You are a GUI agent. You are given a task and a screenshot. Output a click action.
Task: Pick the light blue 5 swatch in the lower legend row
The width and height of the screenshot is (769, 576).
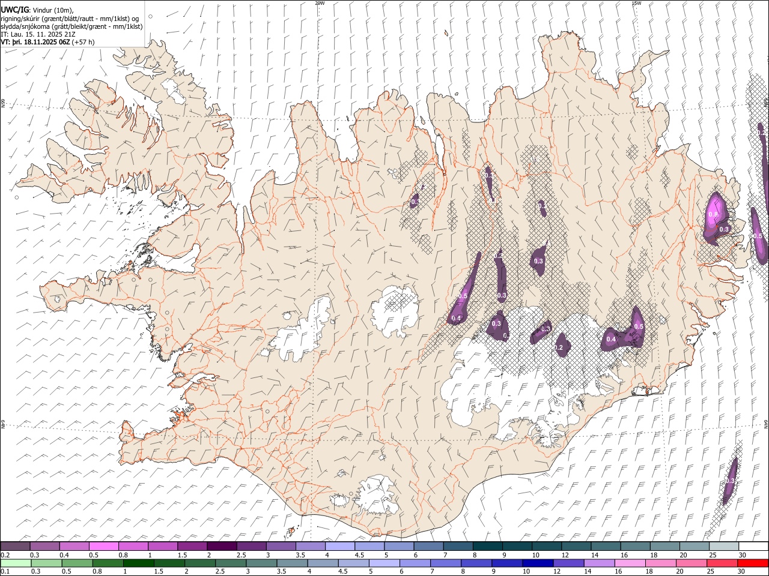point(384,563)
